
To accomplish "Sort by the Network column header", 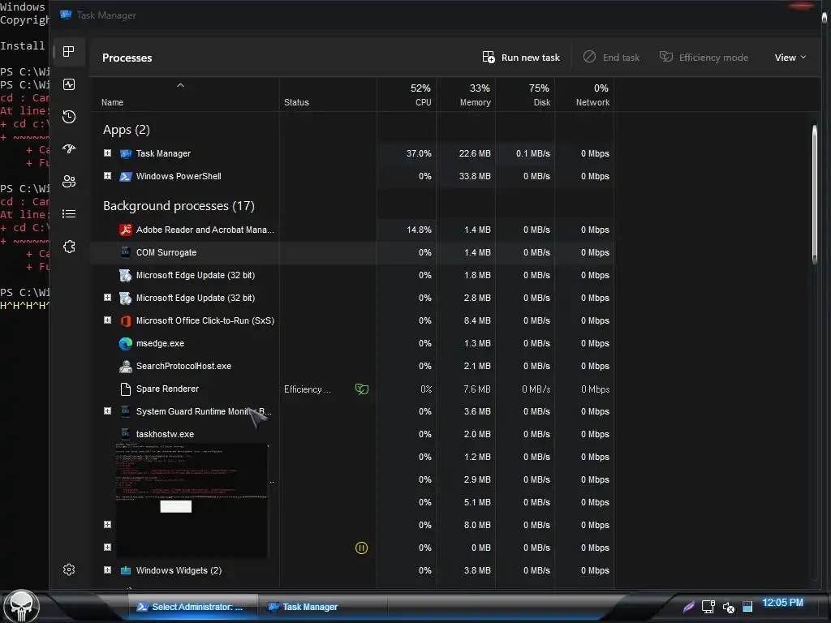I will coord(585,95).
